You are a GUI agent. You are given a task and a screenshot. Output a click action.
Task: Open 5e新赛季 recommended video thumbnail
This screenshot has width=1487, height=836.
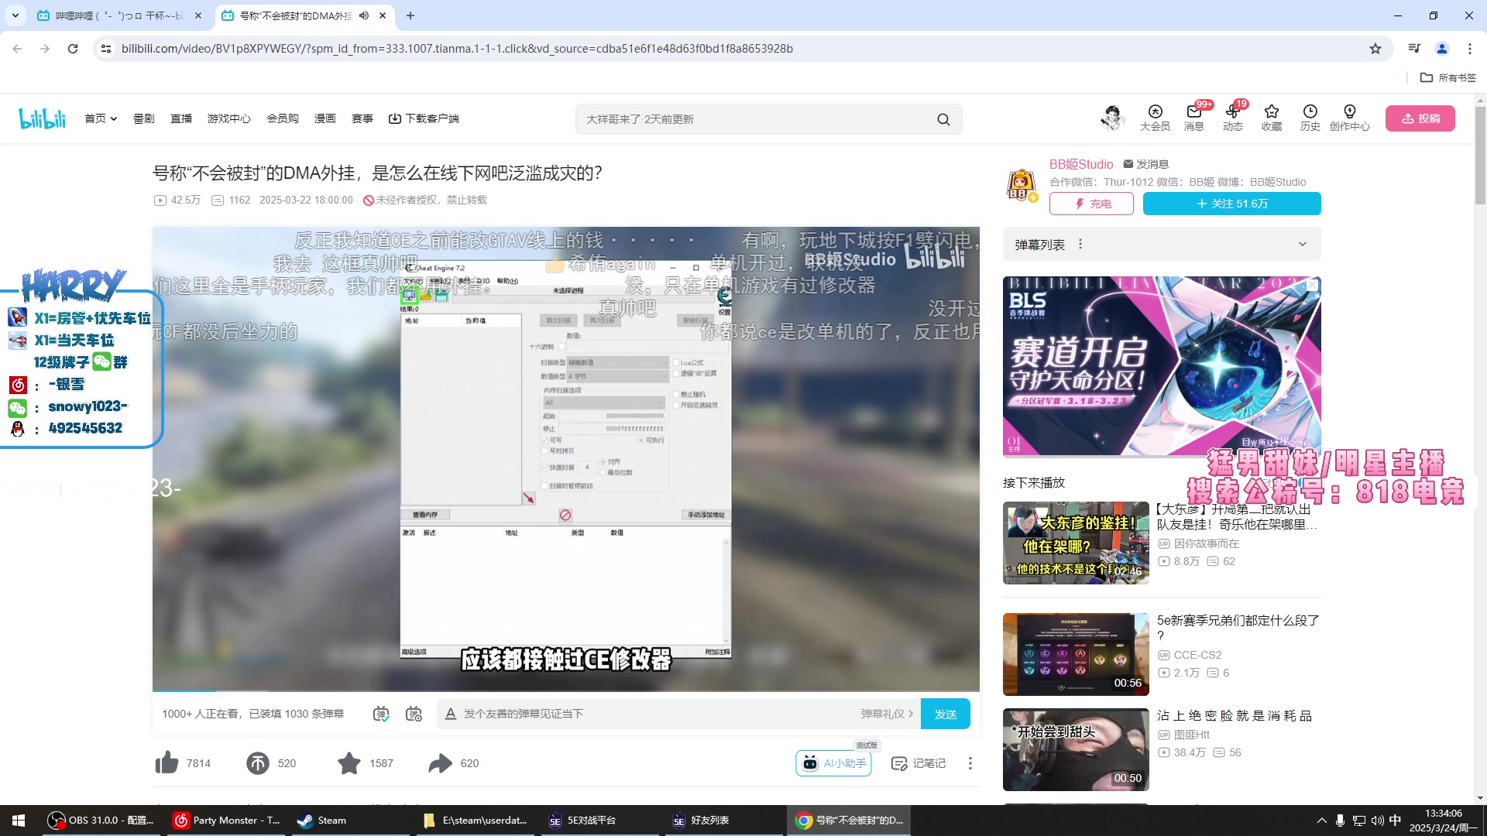coord(1076,654)
